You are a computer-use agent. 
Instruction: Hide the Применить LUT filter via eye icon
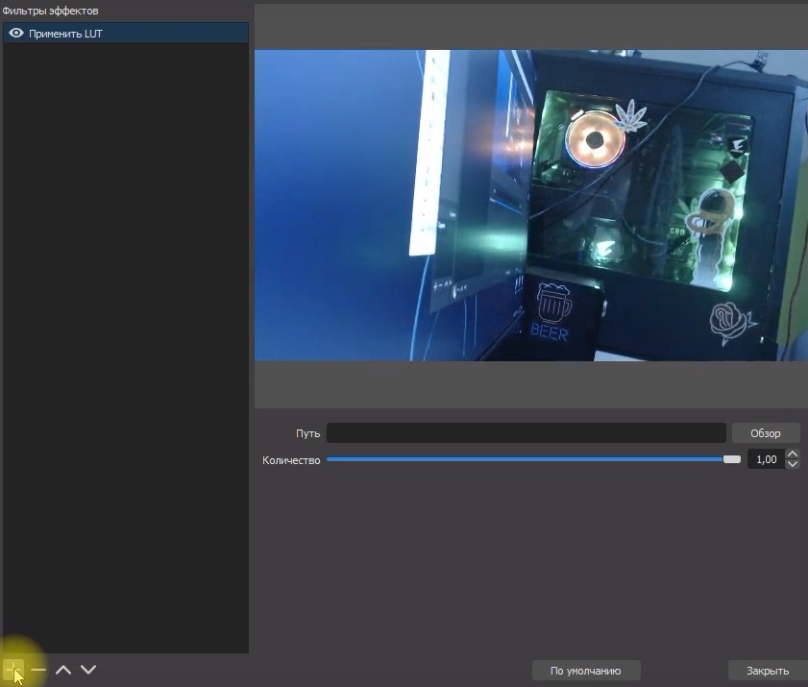pyautogui.click(x=15, y=34)
